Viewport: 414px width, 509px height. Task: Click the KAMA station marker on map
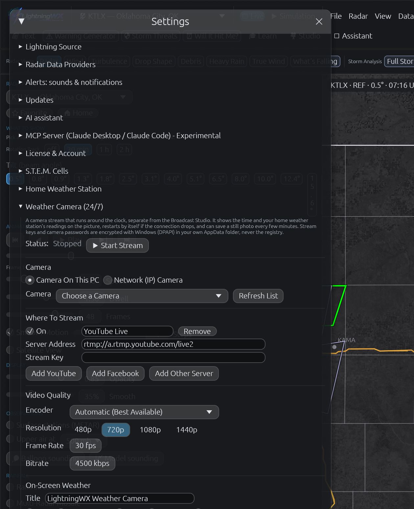click(x=334, y=347)
